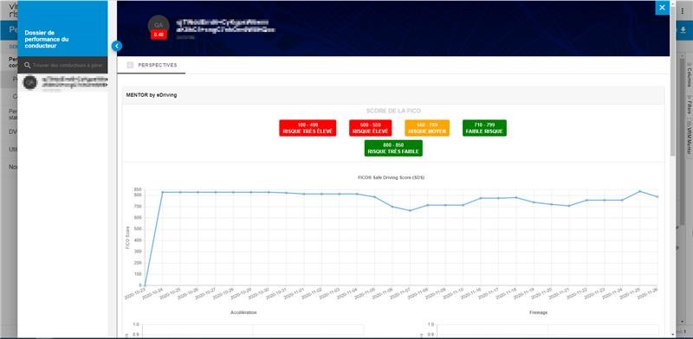Open the Filters side tab in the background grid
693x339 pixels.
(689, 105)
